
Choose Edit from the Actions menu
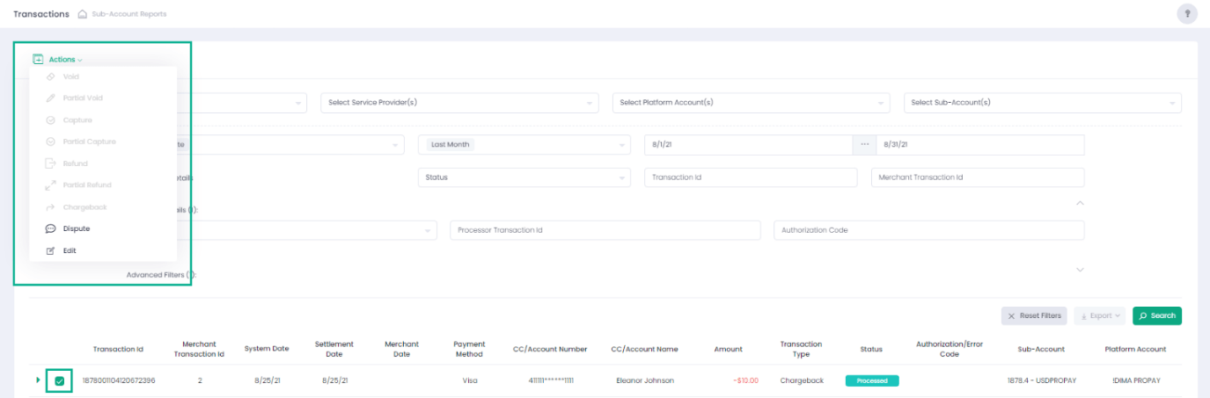[70, 250]
